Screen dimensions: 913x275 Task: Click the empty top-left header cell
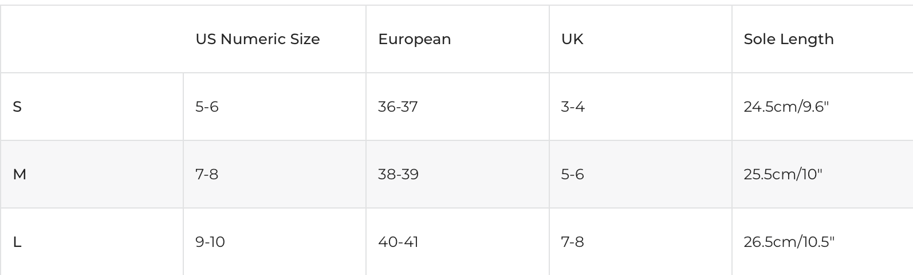(x=92, y=39)
